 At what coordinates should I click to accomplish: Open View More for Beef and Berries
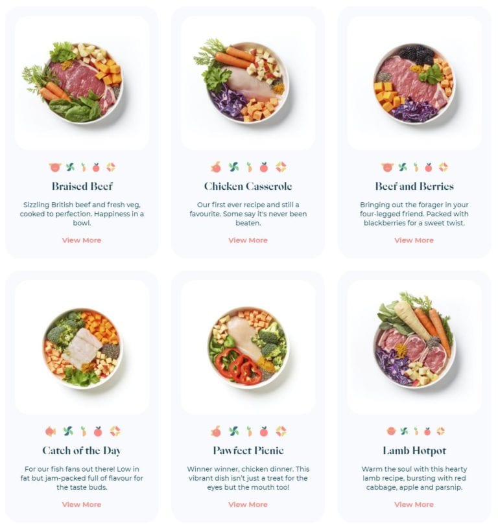click(x=414, y=240)
